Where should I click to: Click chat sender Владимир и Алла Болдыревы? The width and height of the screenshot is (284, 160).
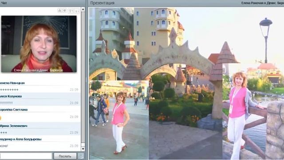(x=21, y=139)
